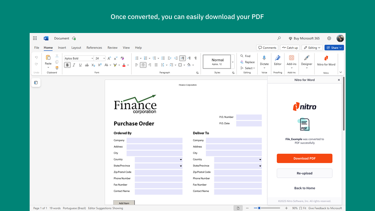This screenshot has width=375, height=211.
Task: Expand the ribbon display options chevron
Action: (341, 72)
